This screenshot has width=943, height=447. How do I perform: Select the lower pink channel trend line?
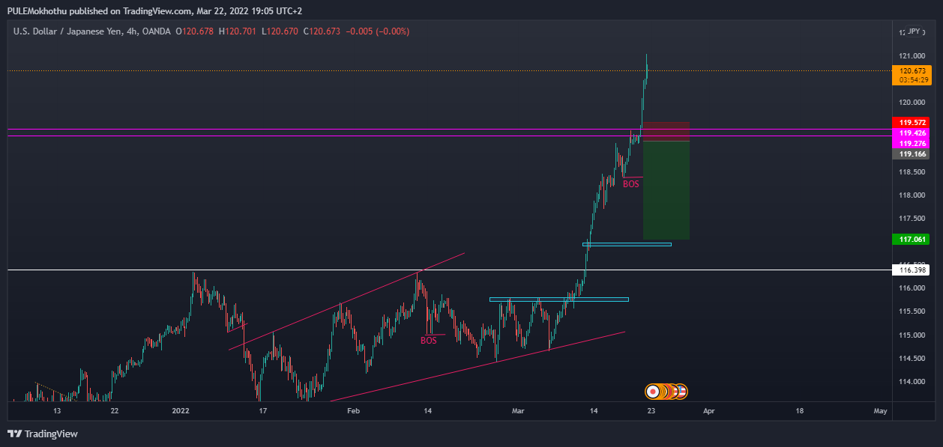tap(477, 366)
